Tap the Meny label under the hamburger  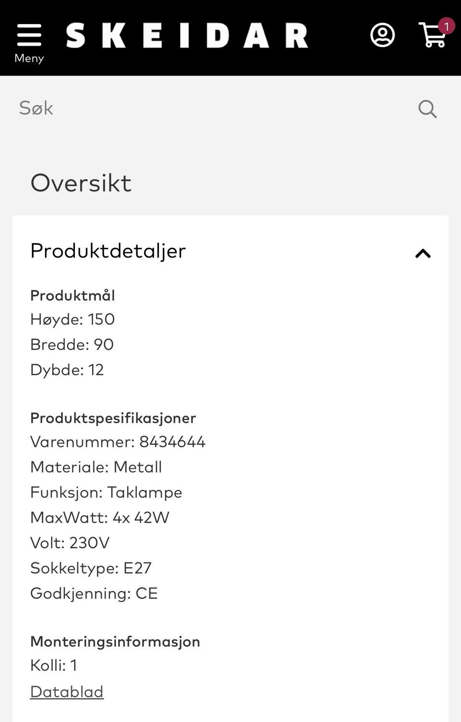point(29,58)
